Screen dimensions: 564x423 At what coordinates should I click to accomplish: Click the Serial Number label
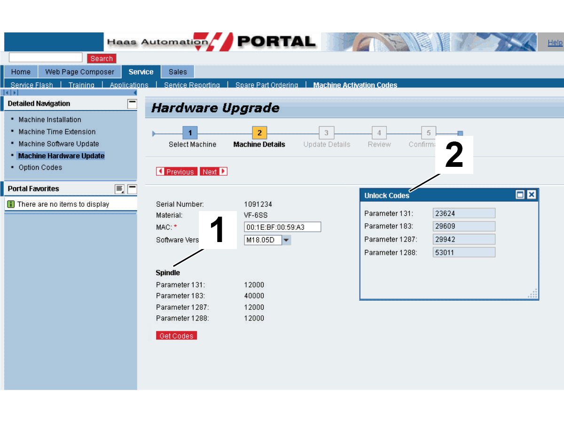pos(180,204)
